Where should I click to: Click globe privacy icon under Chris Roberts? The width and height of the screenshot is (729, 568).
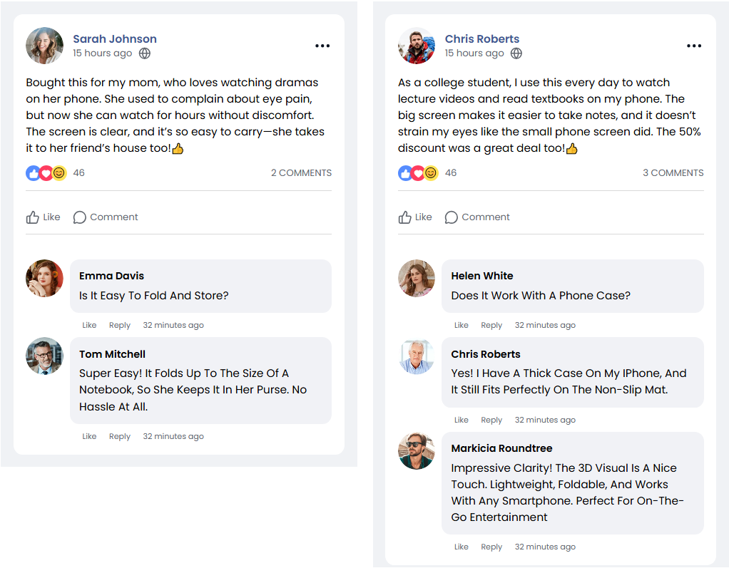point(516,53)
